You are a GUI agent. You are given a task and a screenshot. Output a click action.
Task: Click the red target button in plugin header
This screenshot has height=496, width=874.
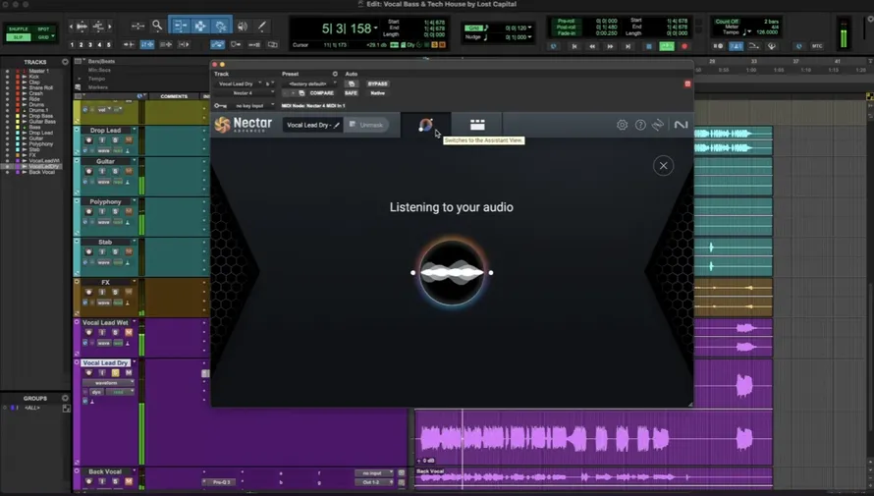(687, 83)
